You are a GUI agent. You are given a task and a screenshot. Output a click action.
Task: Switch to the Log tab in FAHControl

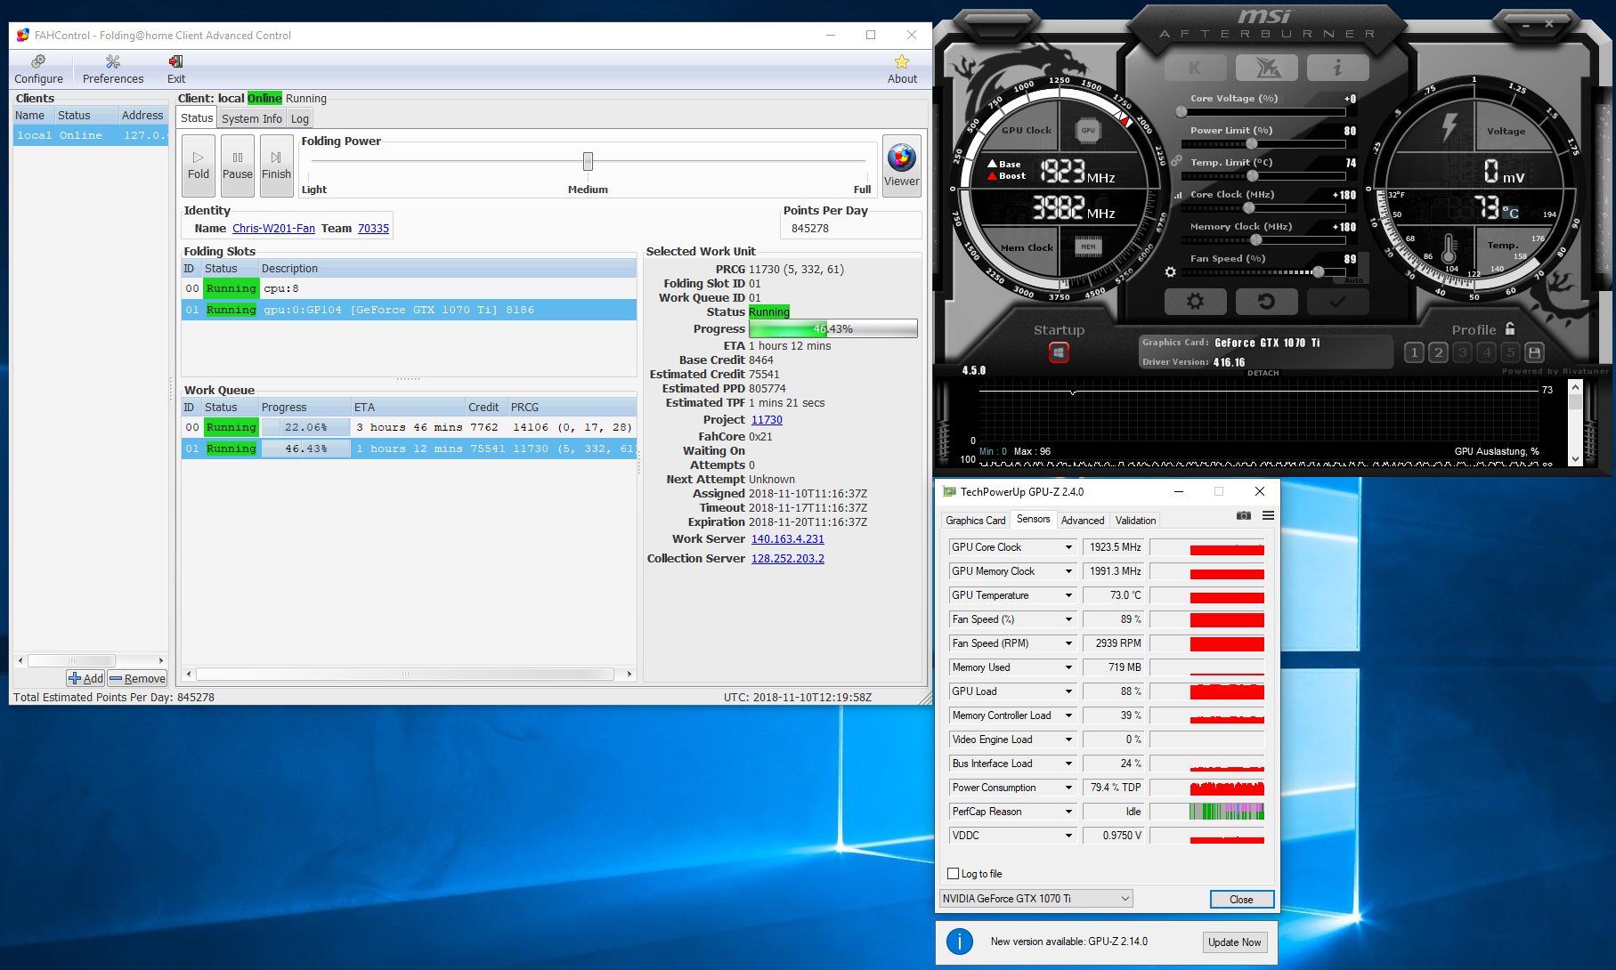click(300, 118)
